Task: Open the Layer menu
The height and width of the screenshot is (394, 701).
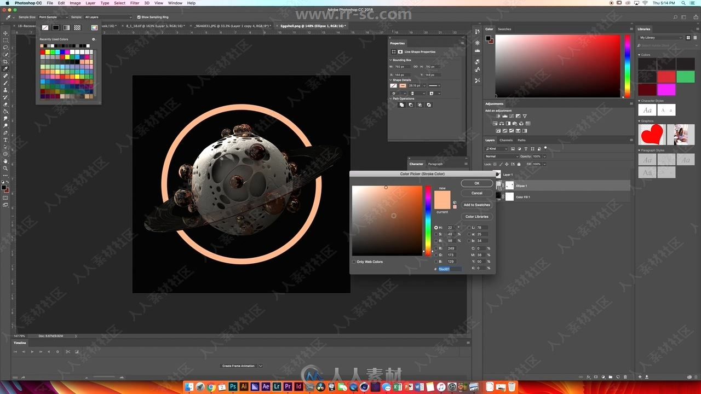Action: coord(90,3)
